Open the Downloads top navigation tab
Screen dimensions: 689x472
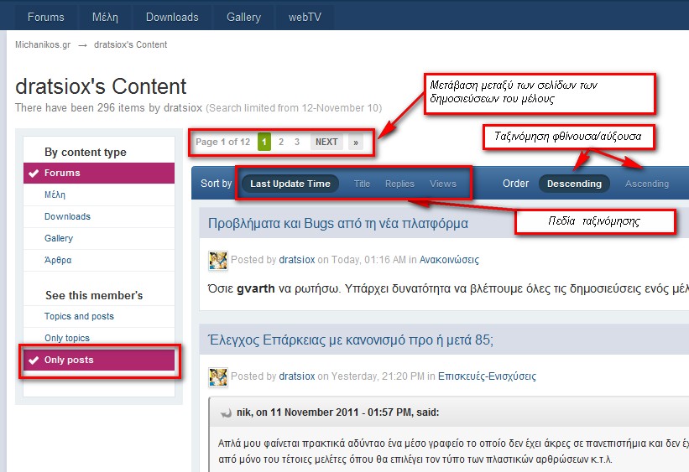click(172, 17)
